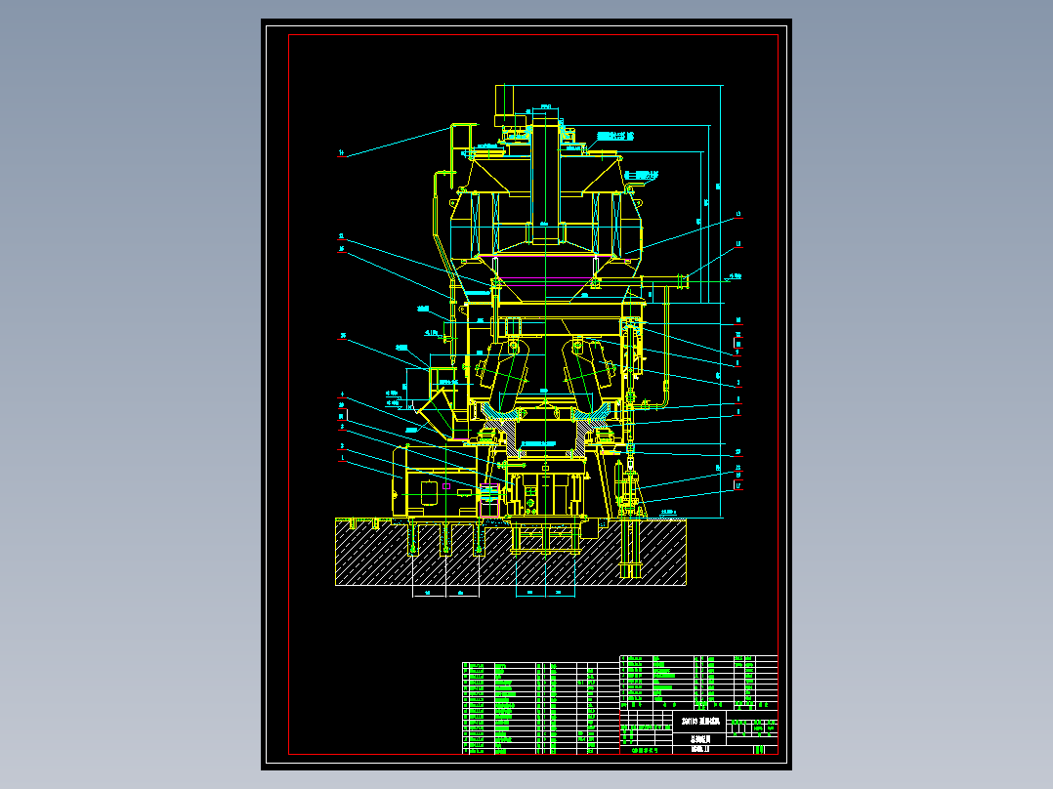This screenshot has height=789, width=1053.
Task: Select the large parts list table at bottom
Action: (x=540, y=708)
